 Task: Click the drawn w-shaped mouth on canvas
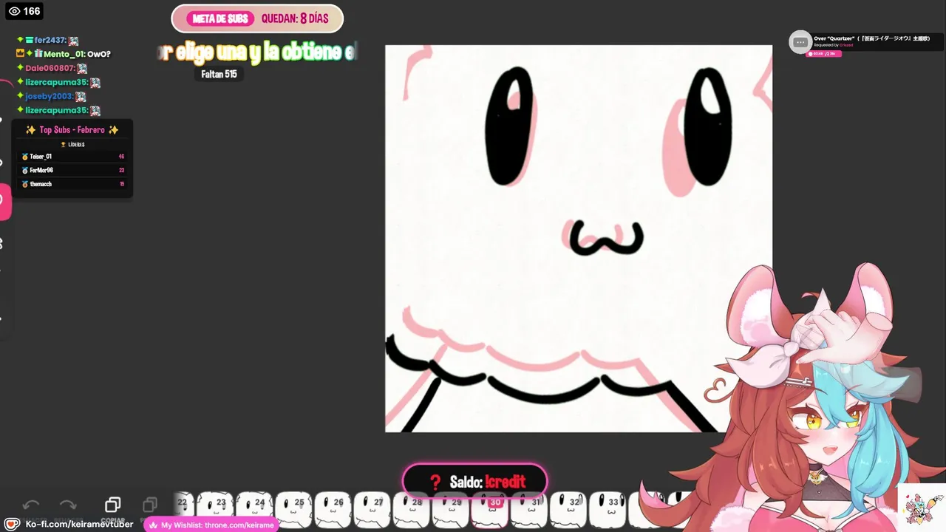pyautogui.click(x=606, y=238)
